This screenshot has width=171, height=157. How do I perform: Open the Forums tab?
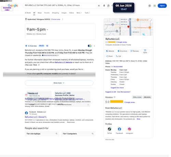click(x=47, y=13)
